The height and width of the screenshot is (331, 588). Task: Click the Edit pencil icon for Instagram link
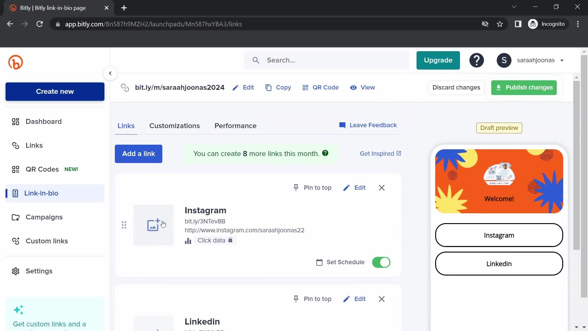[346, 188]
